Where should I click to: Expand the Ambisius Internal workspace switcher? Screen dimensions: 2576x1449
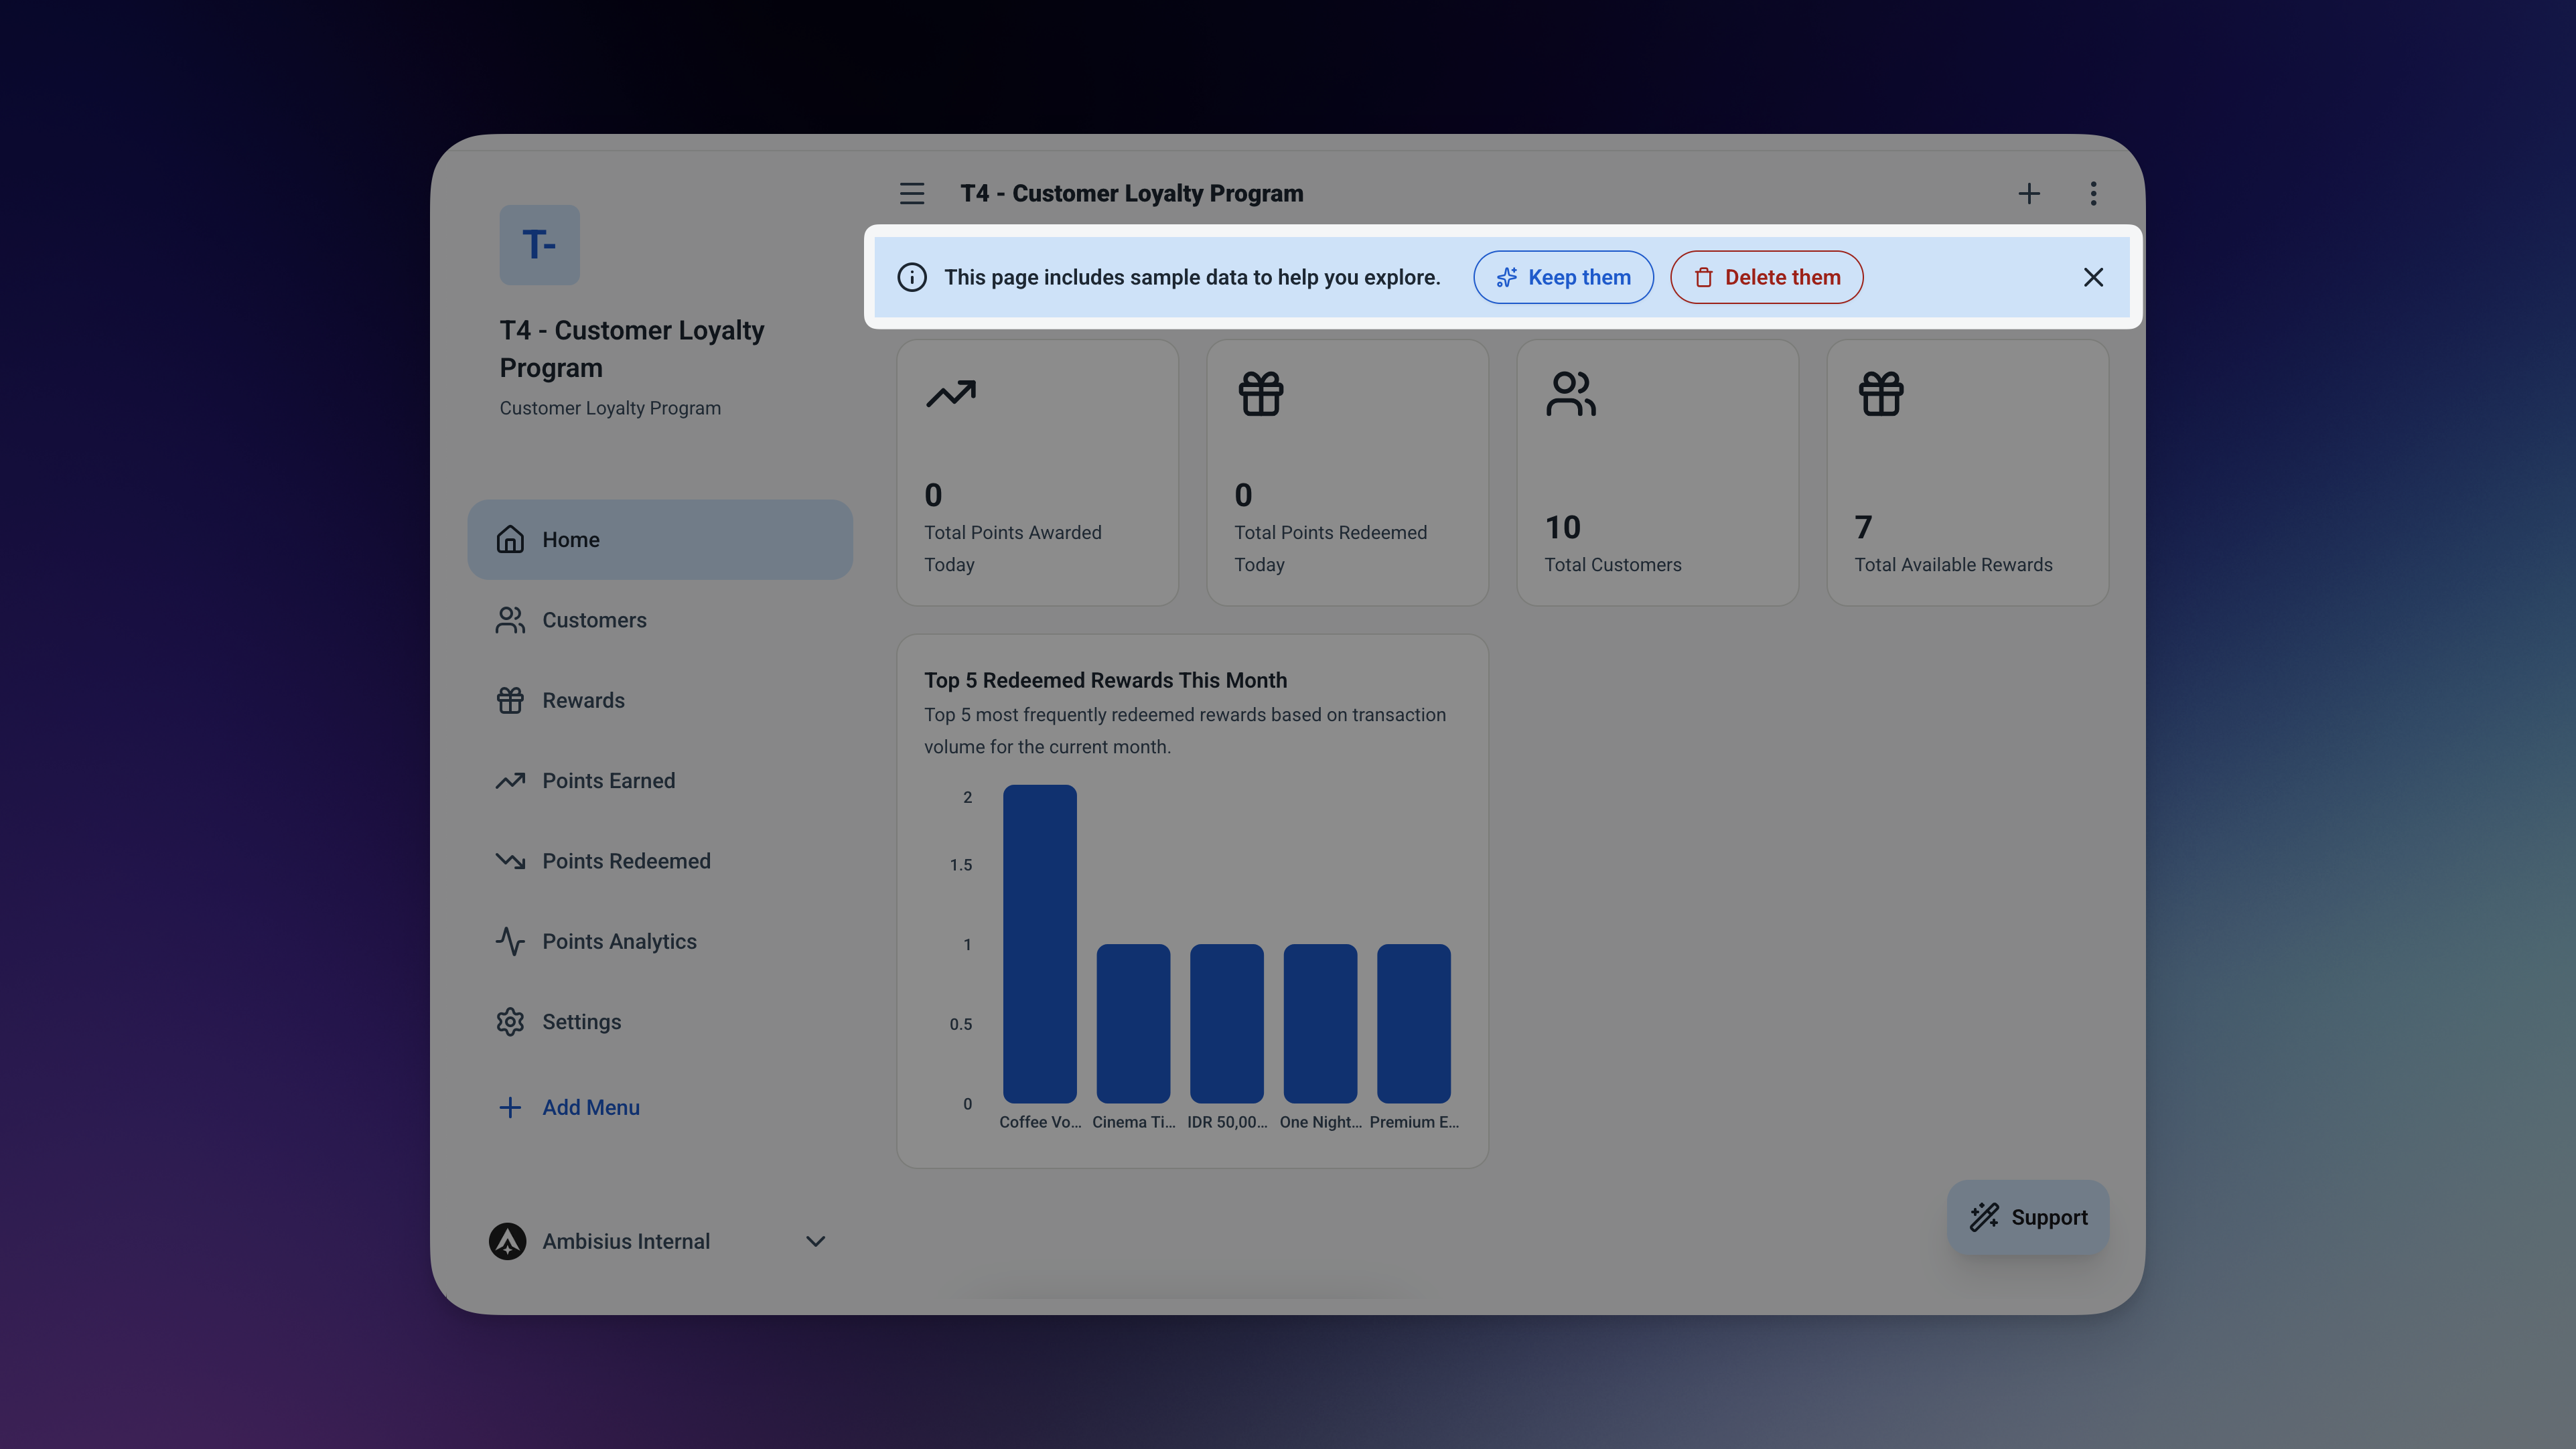(815, 1241)
